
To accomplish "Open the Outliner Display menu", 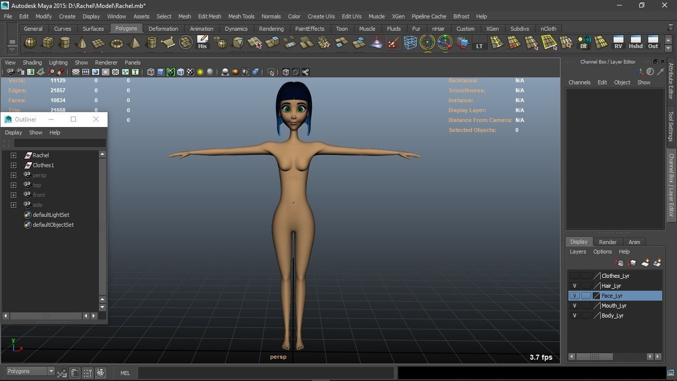I will pos(13,132).
